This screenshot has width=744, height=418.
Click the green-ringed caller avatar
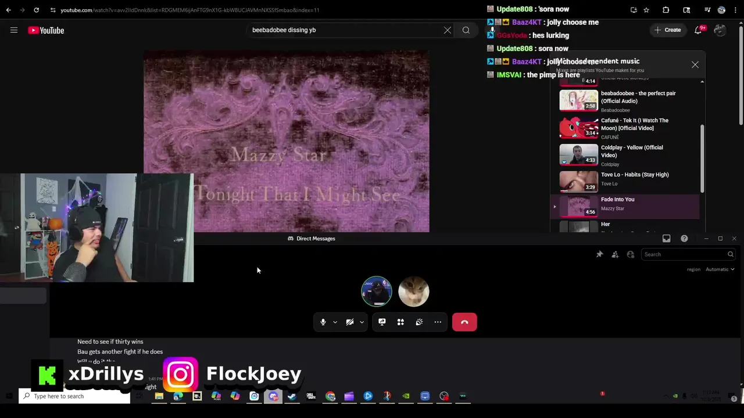pyautogui.click(x=377, y=291)
